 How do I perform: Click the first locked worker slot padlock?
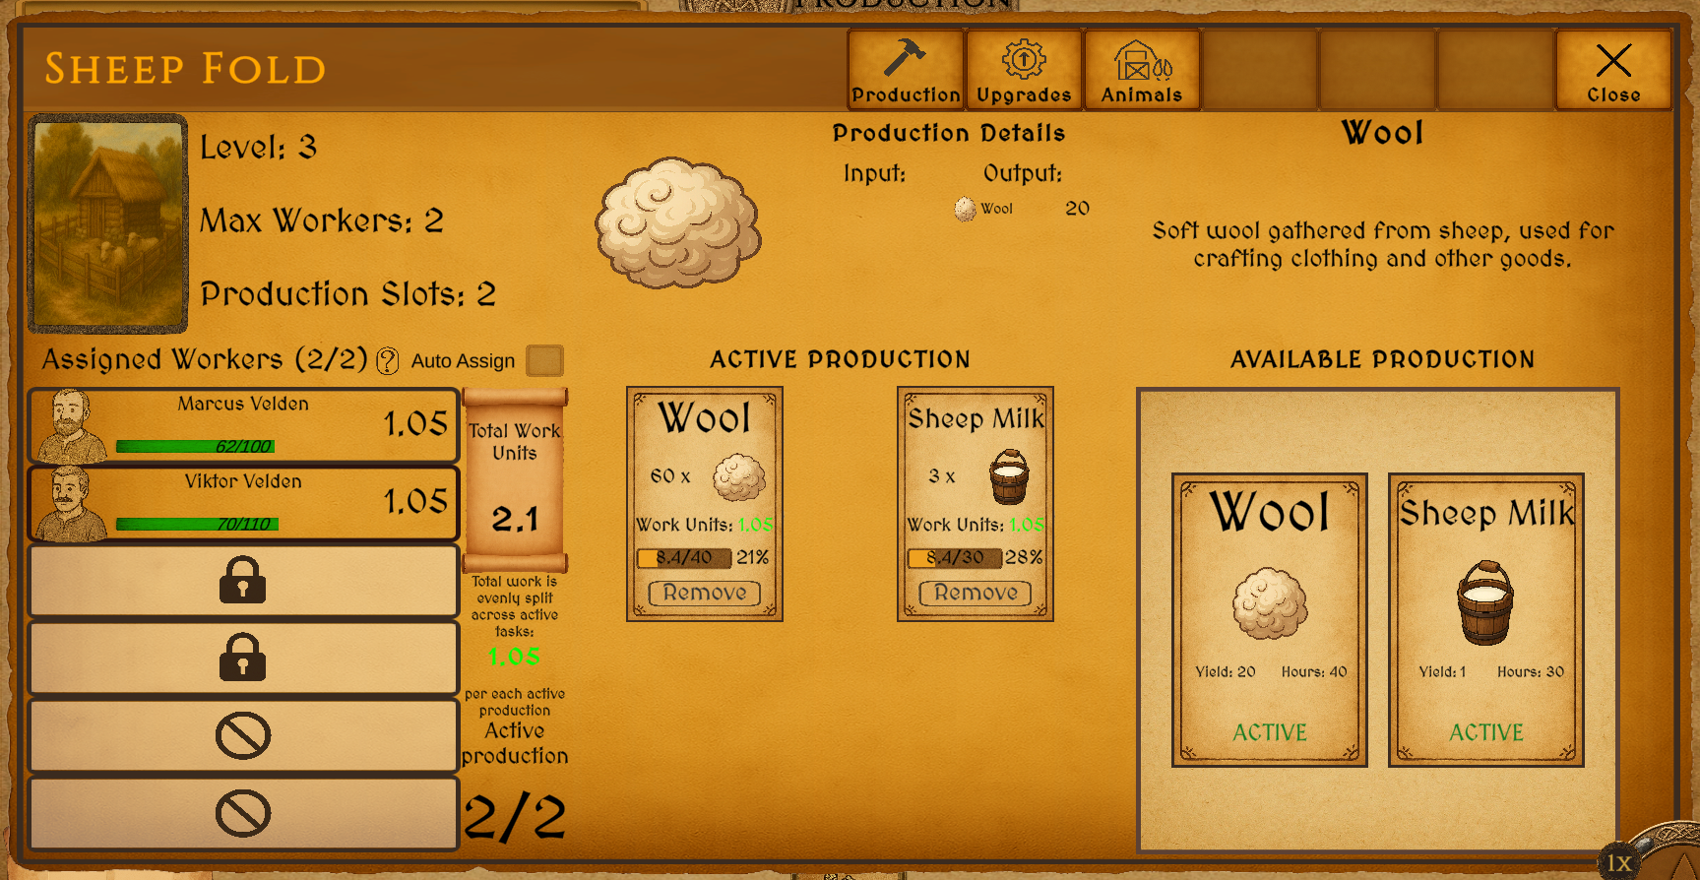tap(242, 580)
